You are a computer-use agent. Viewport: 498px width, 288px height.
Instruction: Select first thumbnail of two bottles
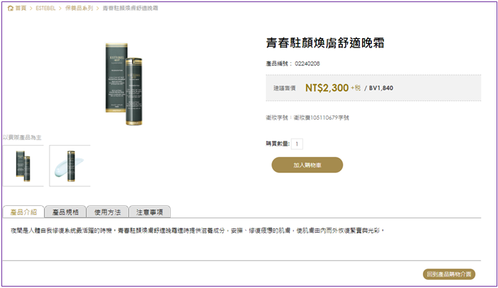click(23, 166)
